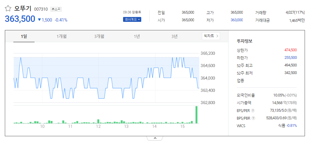311x142 pixels.
Task: Click the 오뚜기 stock name
Action: pyautogui.click(x=23, y=8)
